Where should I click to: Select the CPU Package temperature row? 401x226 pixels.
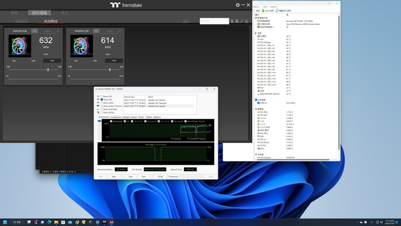297,42
